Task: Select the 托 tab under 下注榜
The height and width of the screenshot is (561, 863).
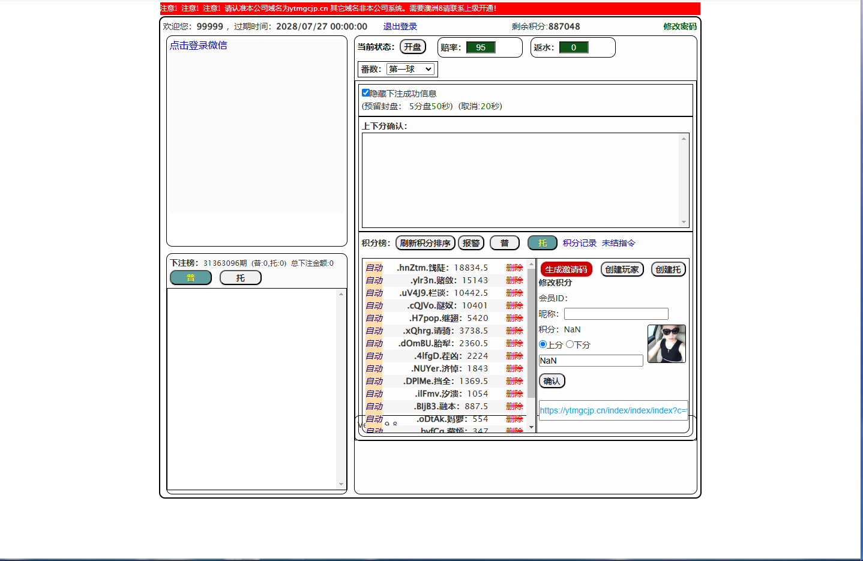Action: tap(241, 278)
